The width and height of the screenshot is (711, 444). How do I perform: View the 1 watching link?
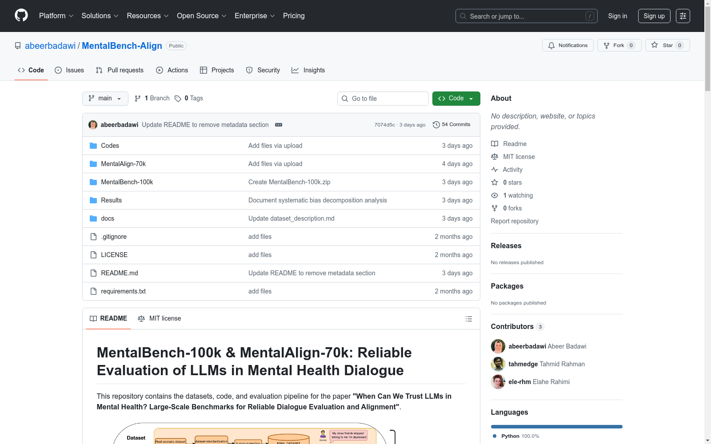(x=512, y=195)
